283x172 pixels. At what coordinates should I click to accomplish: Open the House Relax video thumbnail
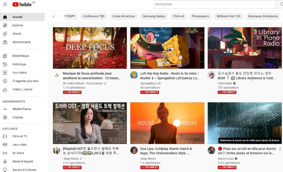coord(167,123)
